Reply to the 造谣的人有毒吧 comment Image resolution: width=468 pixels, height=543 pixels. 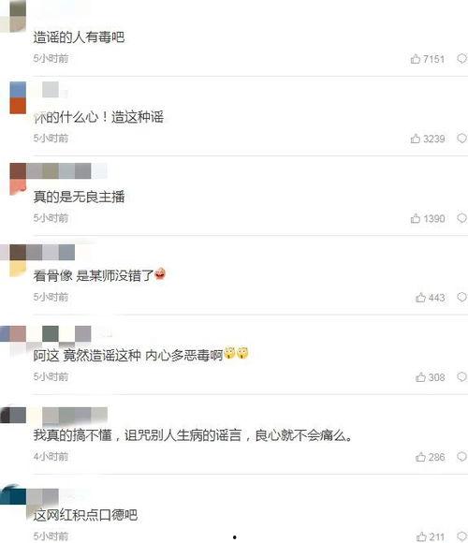coord(461,59)
